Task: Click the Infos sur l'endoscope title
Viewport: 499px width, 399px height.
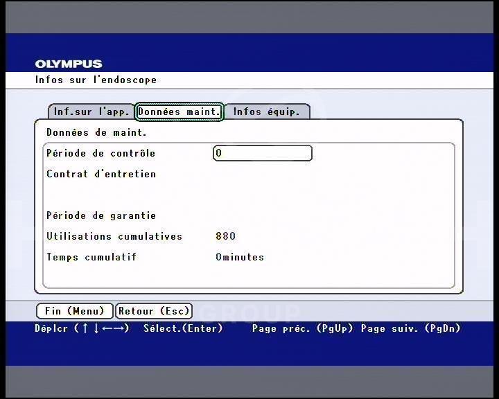Action: coord(96,80)
